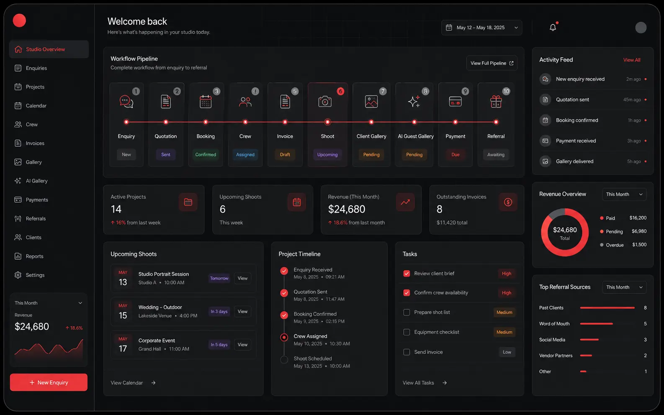Open the user avatar in header
This screenshot has width=664, height=415.
tap(641, 28)
